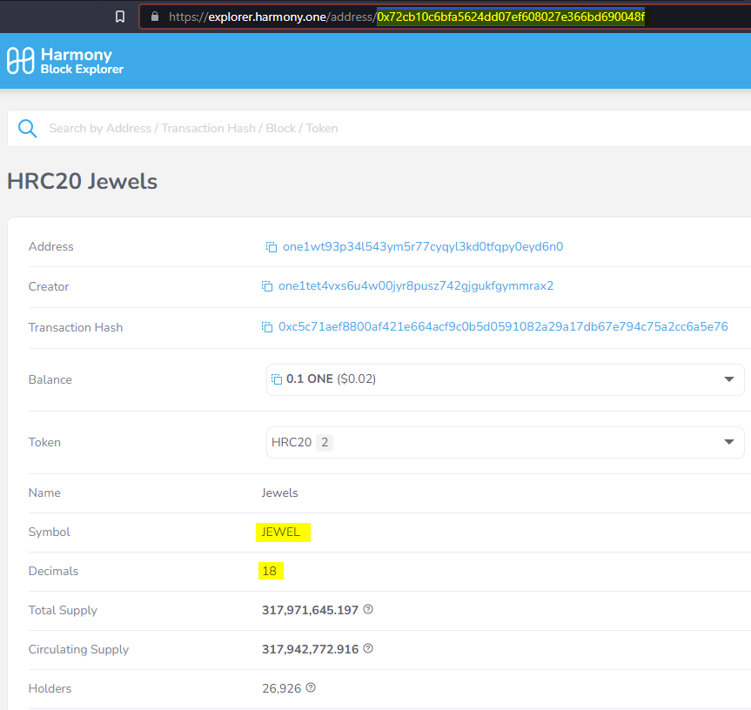Image resolution: width=751 pixels, height=710 pixels.
Task: Open the one1wt93p... address link
Action: coord(422,246)
